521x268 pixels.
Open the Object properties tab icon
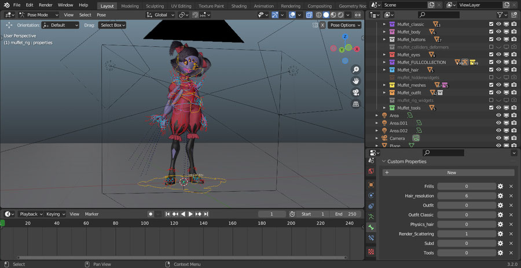pos(371,185)
